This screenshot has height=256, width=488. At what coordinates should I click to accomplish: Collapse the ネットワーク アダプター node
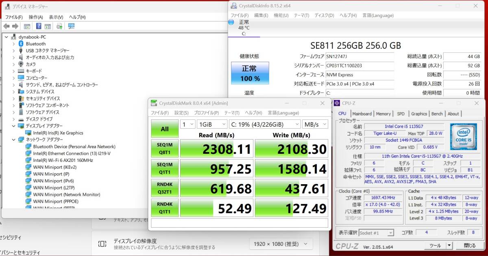(x=13, y=140)
